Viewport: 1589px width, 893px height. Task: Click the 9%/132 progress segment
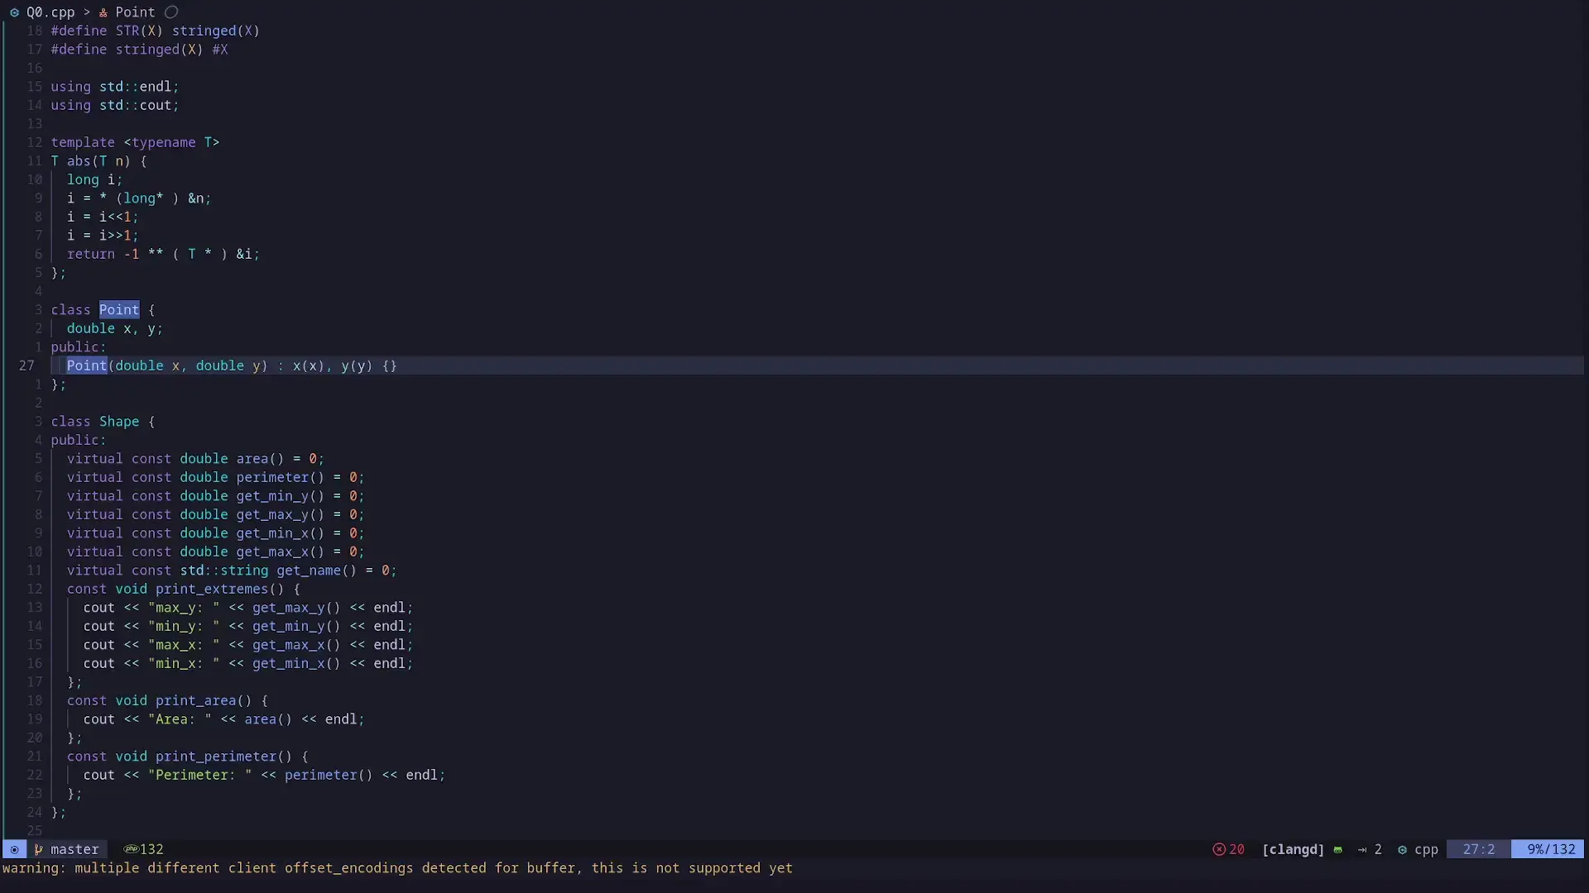tap(1548, 849)
